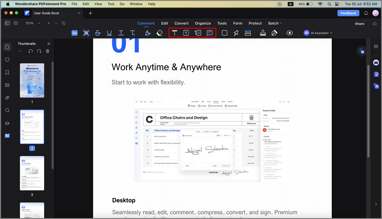Open the user profile avatar

(x=375, y=13)
